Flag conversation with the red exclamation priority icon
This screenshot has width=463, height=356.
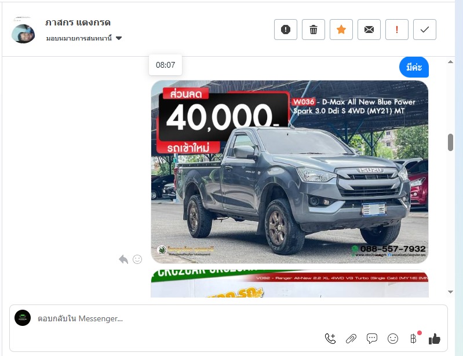[397, 30]
